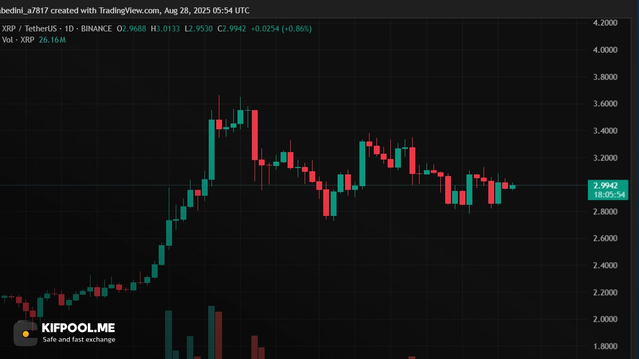Click the 4.0000 price axis label
Image resolution: width=639 pixels, height=359 pixels.
pyautogui.click(x=605, y=50)
